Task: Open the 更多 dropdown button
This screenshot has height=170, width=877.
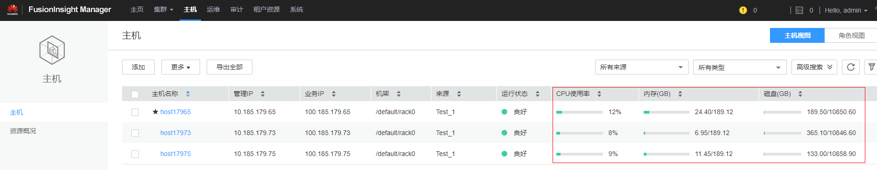Action: click(x=180, y=67)
